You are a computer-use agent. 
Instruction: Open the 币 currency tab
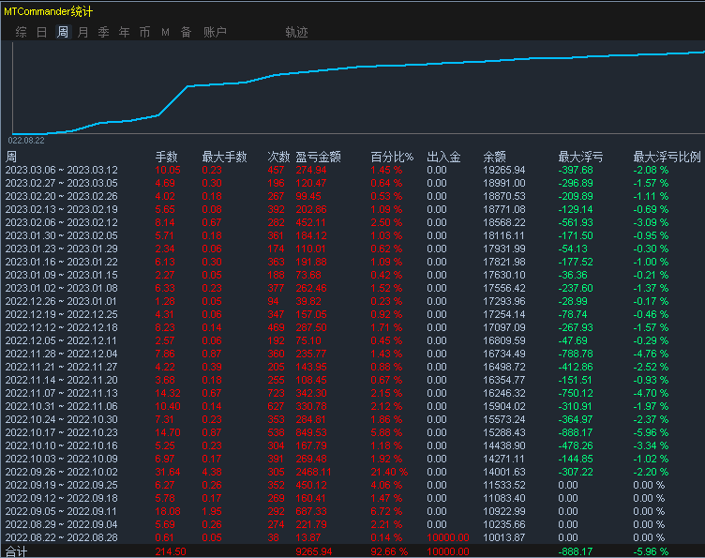(x=144, y=32)
